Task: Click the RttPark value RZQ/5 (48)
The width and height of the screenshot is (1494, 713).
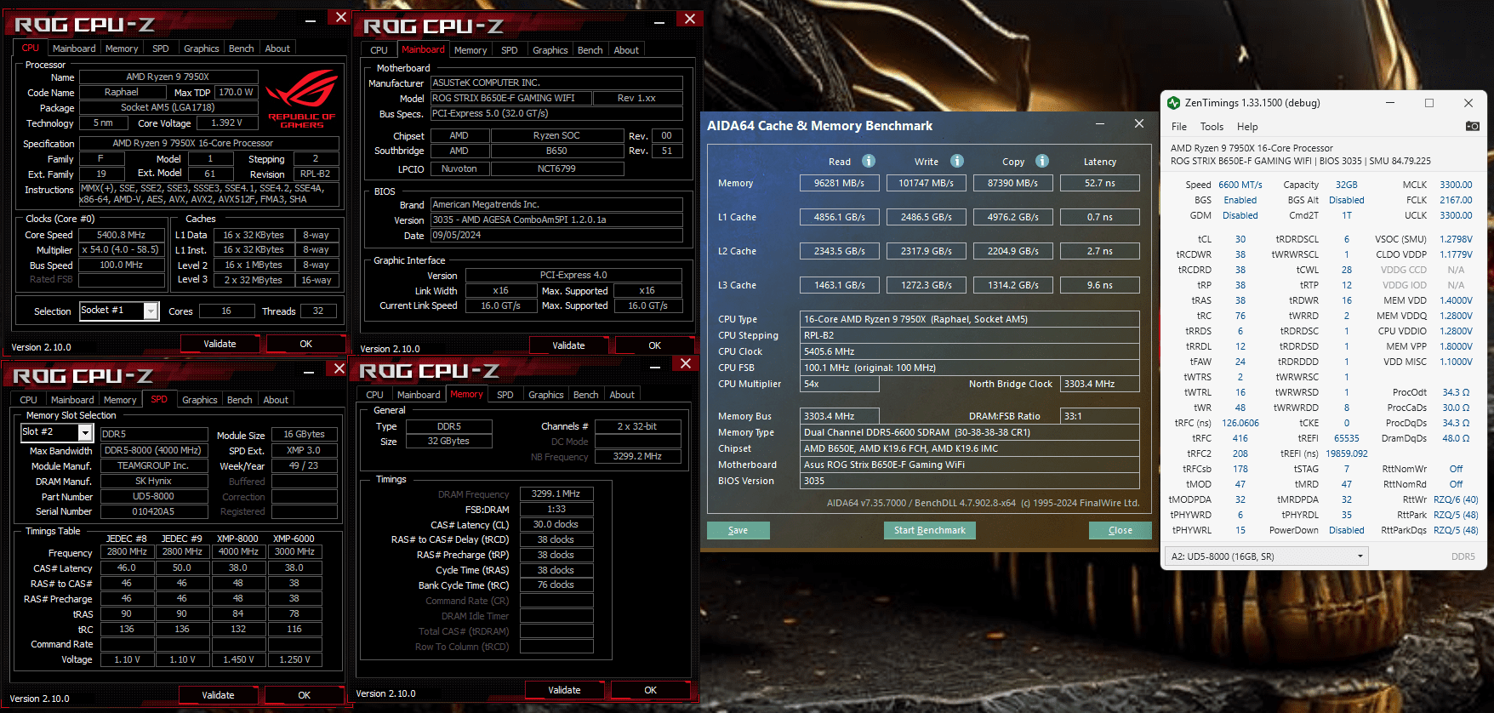Action: pyautogui.click(x=1456, y=515)
